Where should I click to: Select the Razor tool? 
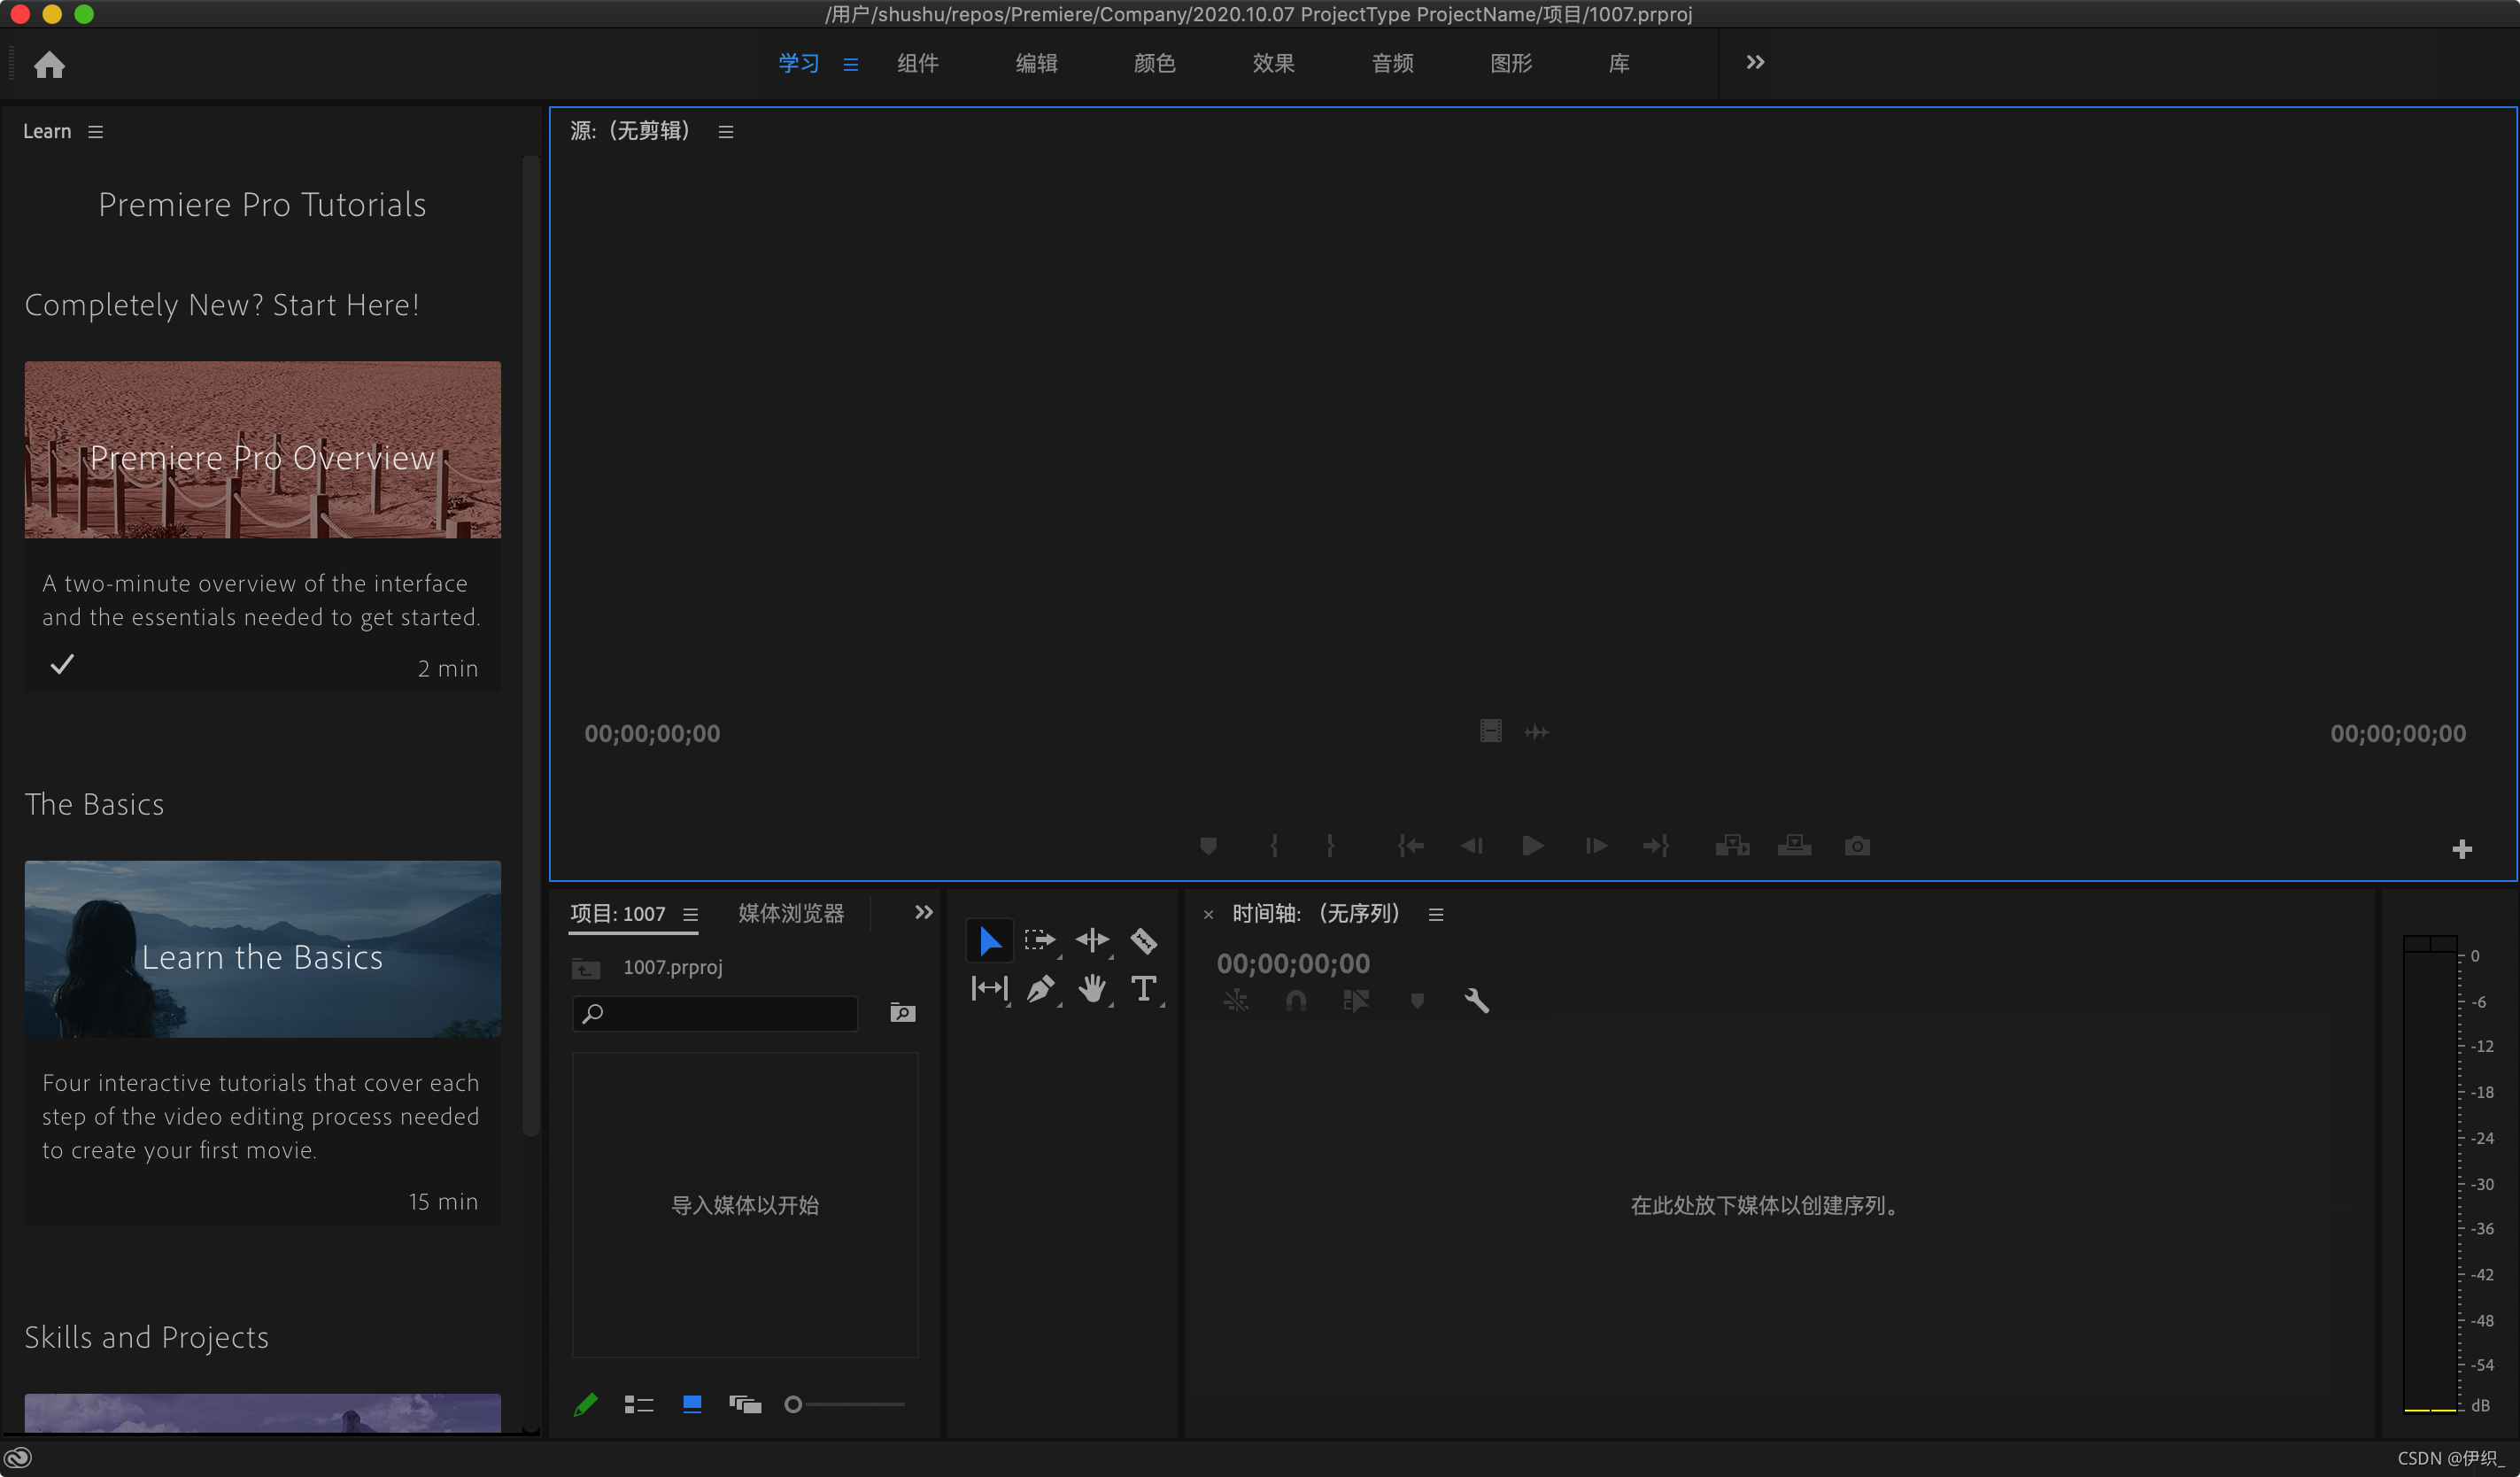1143,940
